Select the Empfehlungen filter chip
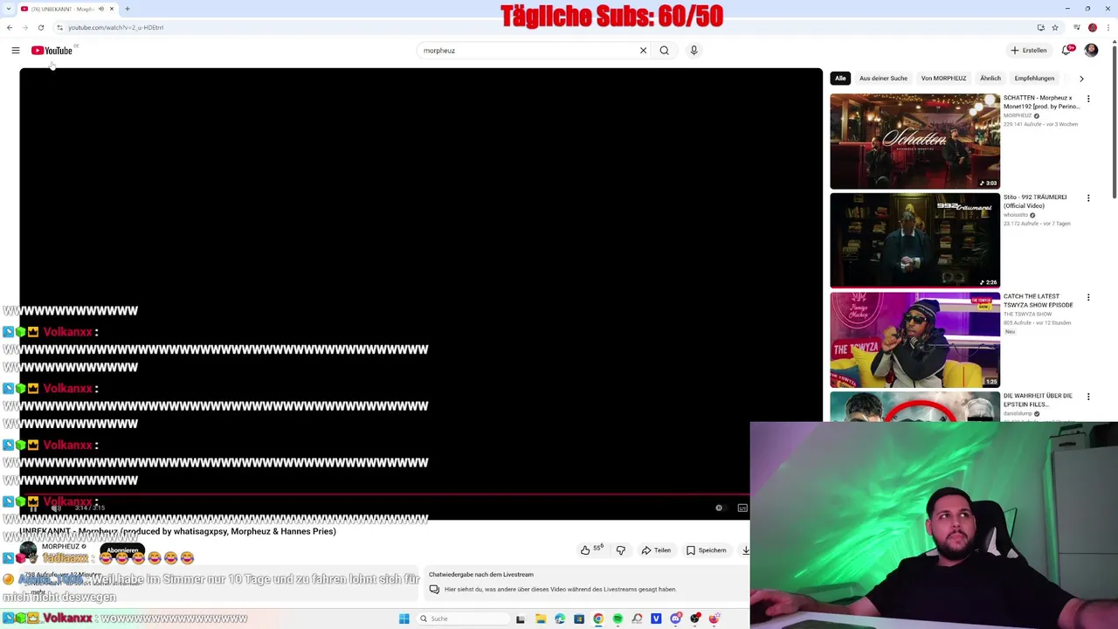The width and height of the screenshot is (1118, 629). [x=1034, y=79]
